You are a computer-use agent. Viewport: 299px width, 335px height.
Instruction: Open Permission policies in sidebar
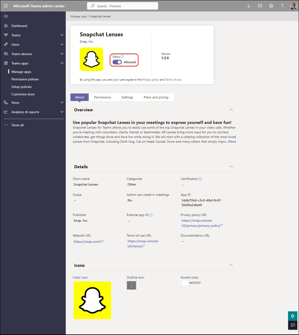pyautogui.click(x=25, y=79)
